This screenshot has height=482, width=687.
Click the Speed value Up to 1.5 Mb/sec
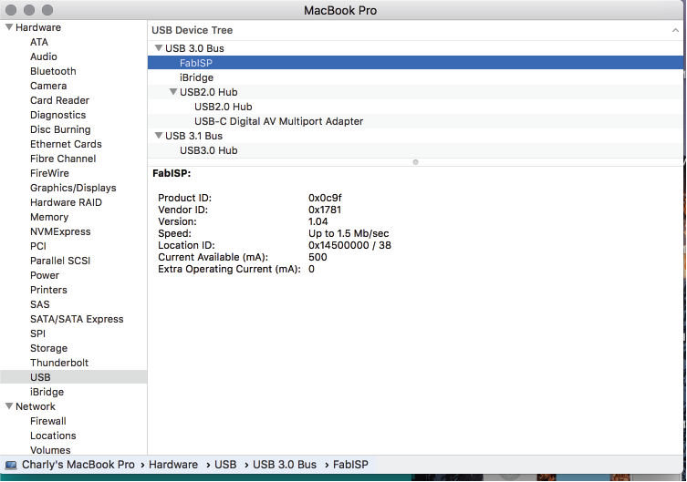349,233
